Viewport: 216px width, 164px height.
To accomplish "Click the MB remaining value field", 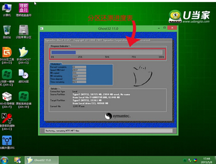I will [x=79, y=76].
